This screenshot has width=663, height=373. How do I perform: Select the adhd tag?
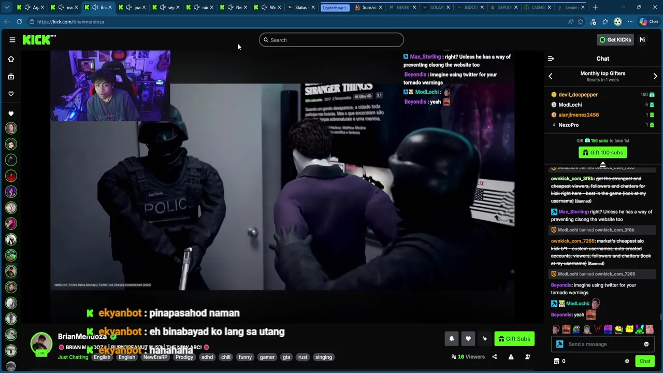207,357
